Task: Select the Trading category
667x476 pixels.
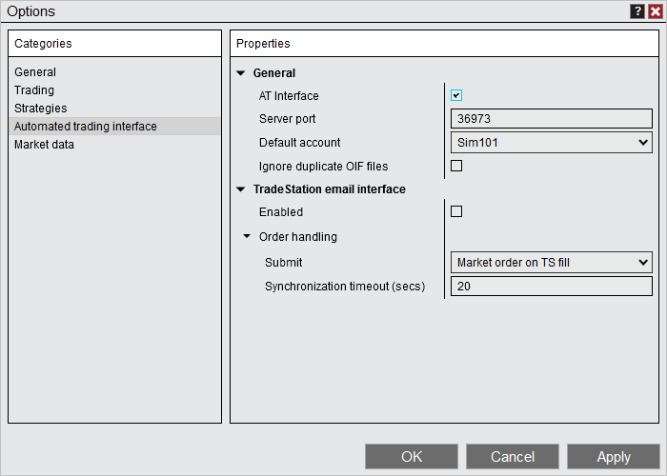Action: pos(114,90)
